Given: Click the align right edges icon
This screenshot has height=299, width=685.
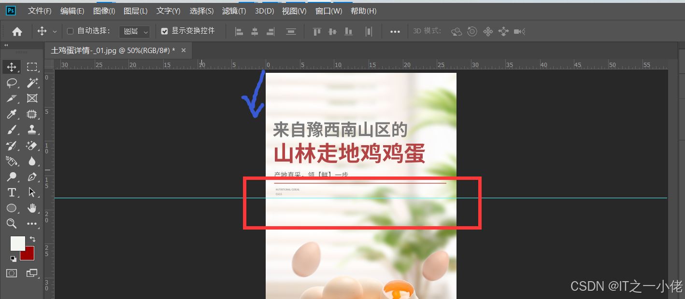Looking at the screenshot, I should click(271, 31).
